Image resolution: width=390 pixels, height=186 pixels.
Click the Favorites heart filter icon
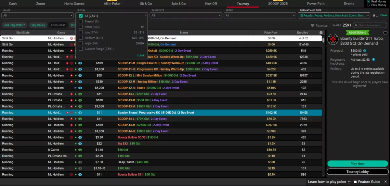[313, 25]
